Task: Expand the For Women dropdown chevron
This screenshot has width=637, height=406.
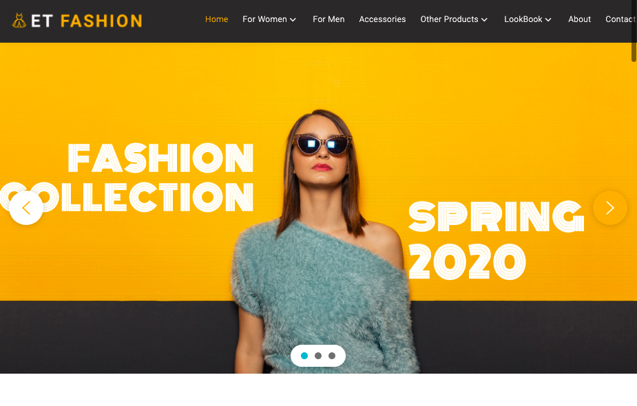Action: [x=293, y=19]
